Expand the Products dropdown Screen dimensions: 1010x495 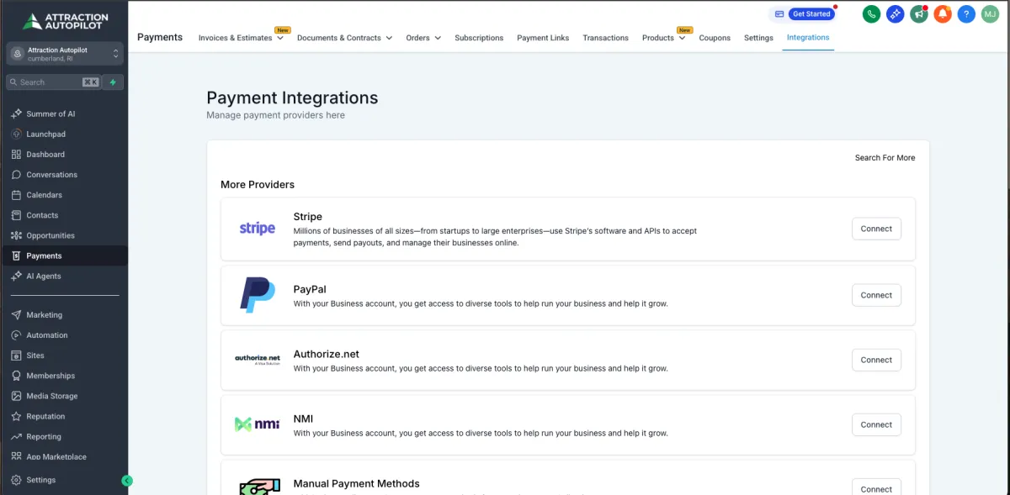pyautogui.click(x=663, y=38)
